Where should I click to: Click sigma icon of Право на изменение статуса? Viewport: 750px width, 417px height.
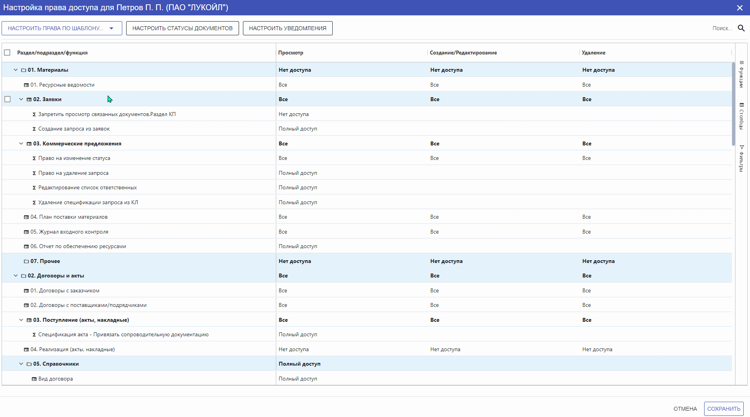pyautogui.click(x=34, y=158)
